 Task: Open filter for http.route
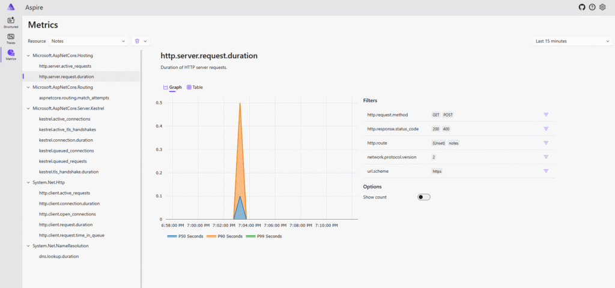(545, 143)
